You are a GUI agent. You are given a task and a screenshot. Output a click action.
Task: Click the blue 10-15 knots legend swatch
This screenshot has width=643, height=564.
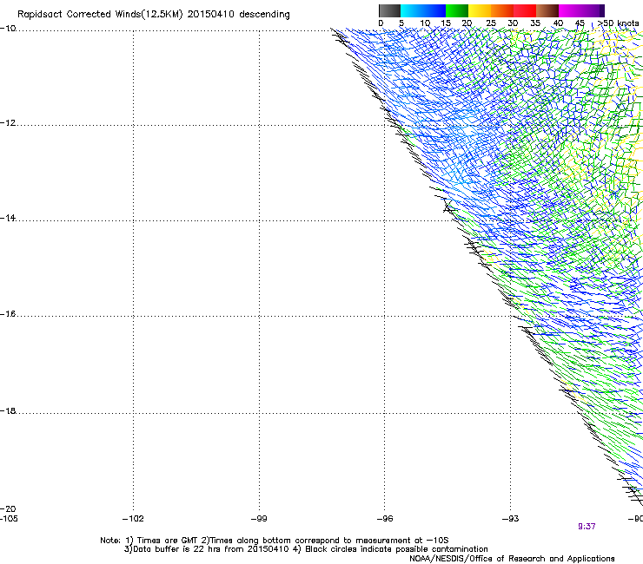click(x=434, y=10)
